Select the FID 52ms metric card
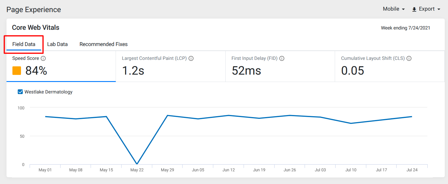This screenshot has width=448, height=184. point(280,66)
